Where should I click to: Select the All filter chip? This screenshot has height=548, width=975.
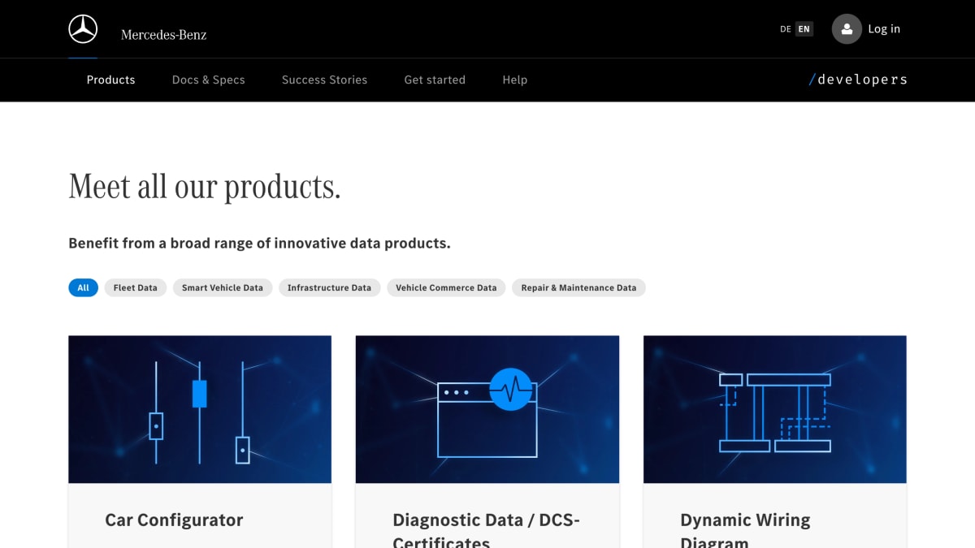[x=84, y=287]
